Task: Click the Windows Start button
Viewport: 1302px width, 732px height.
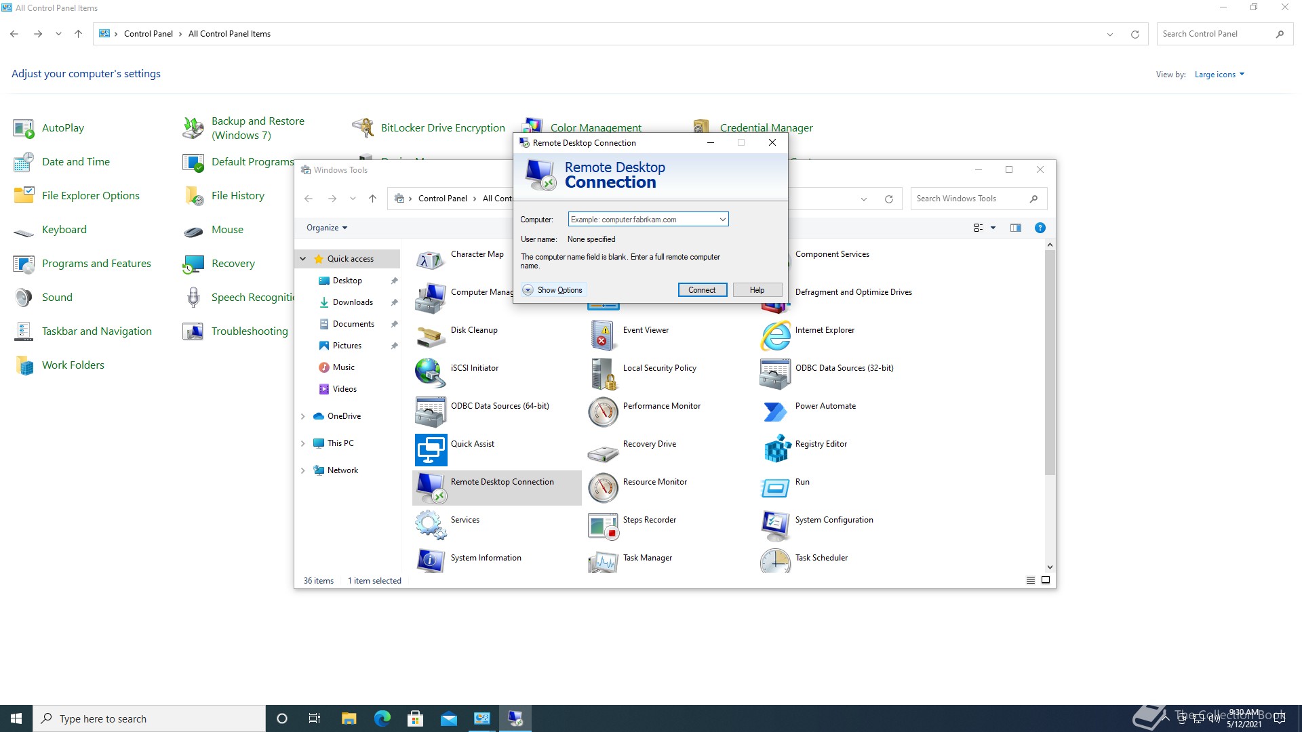Action: pyautogui.click(x=16, y=718)
